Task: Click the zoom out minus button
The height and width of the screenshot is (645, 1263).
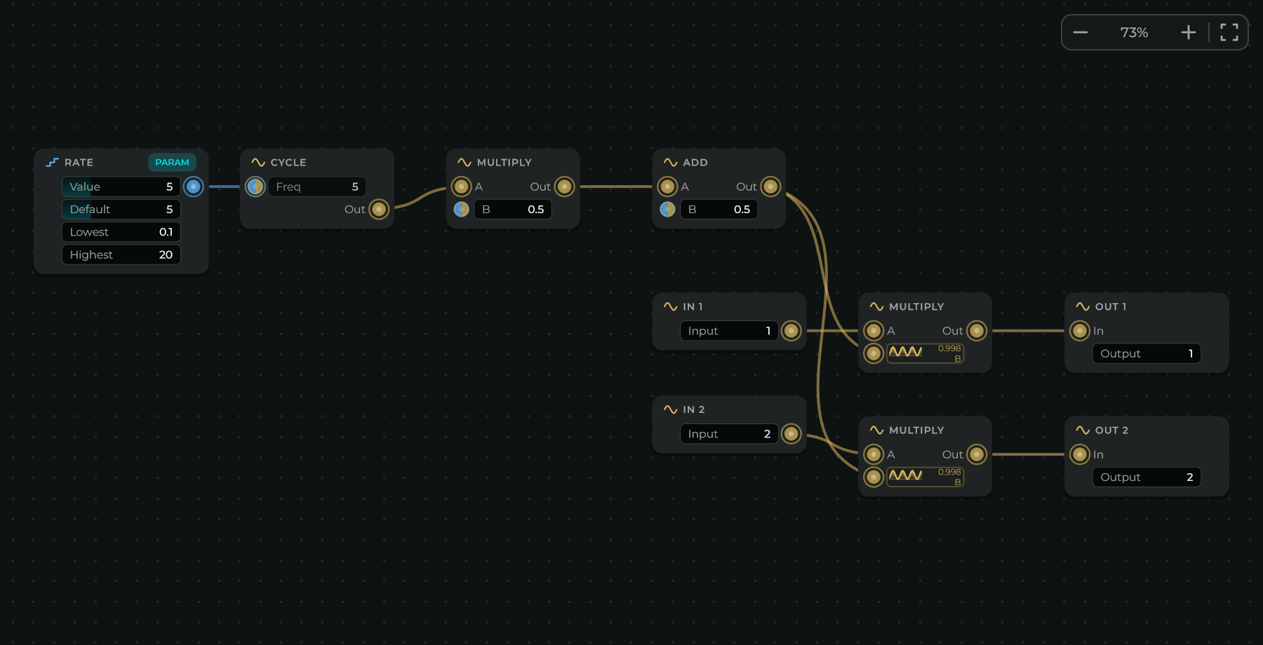Action: pyautogui.click(x=1081, y=32)
